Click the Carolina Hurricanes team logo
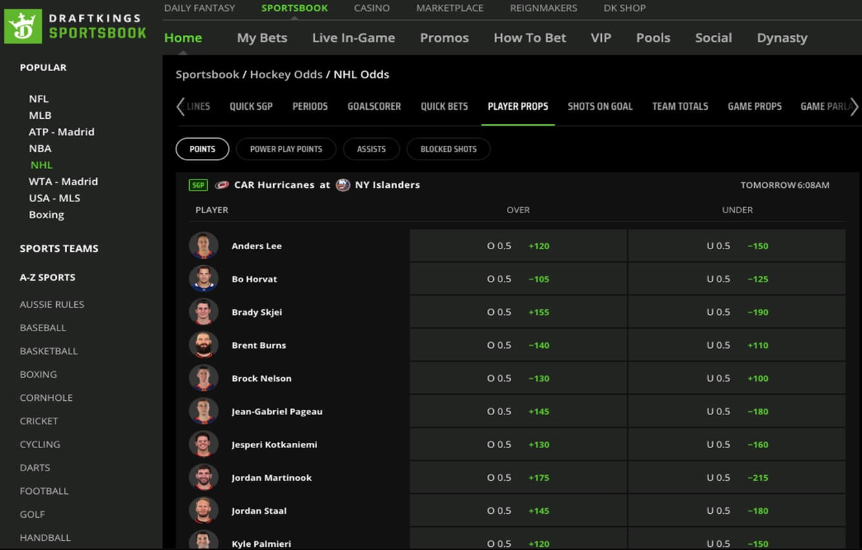Screen dimensions: 862x550 point(222,185)
